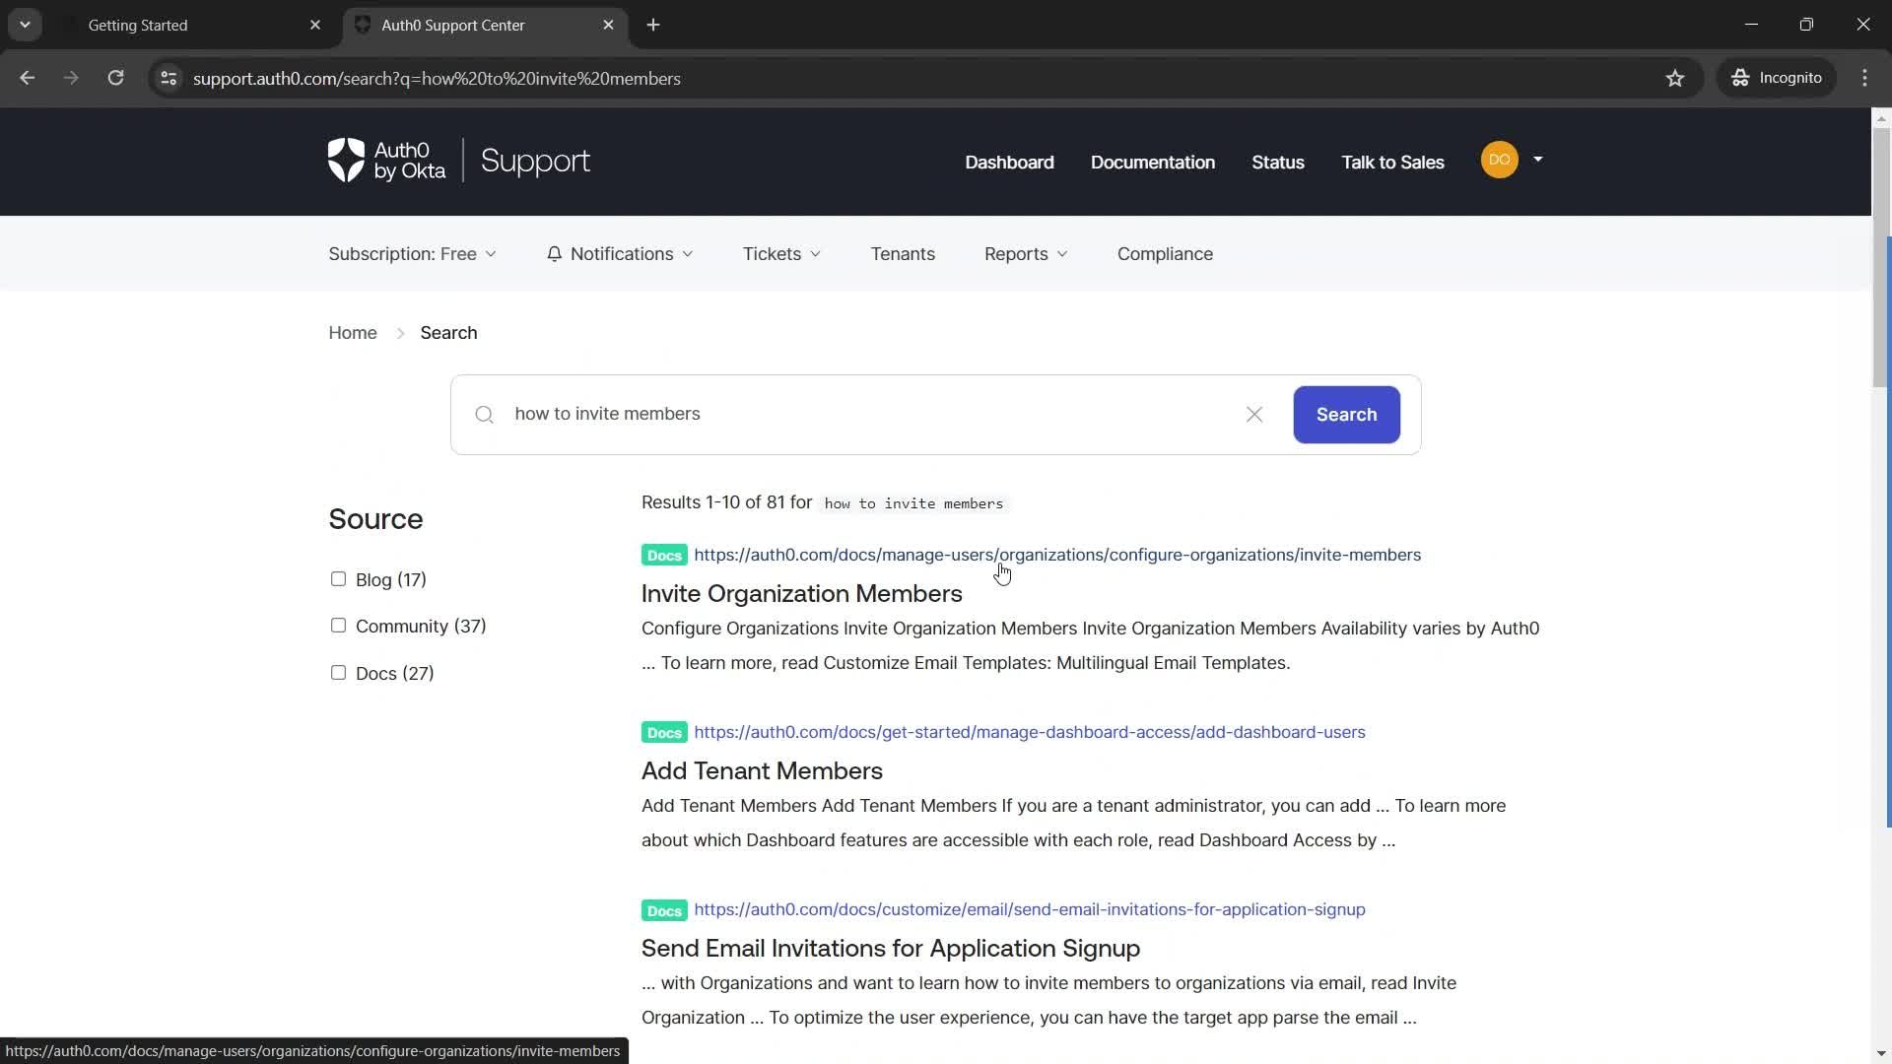Open Invite Organization Members result title
The image size is (1892, 1064).
[801, 593]
